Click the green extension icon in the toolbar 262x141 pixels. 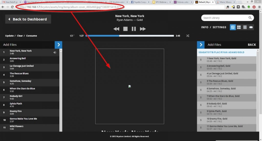pos(249,7)
